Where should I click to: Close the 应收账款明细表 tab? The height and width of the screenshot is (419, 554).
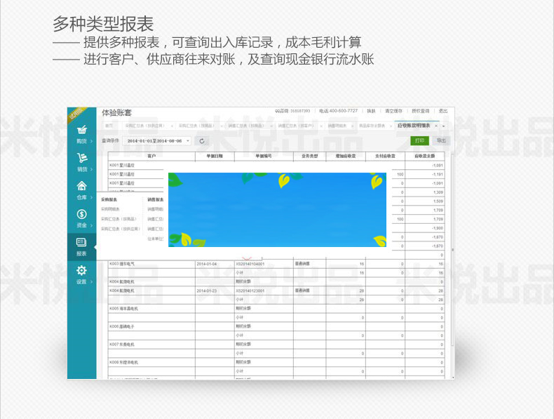[x=435, y=126]
